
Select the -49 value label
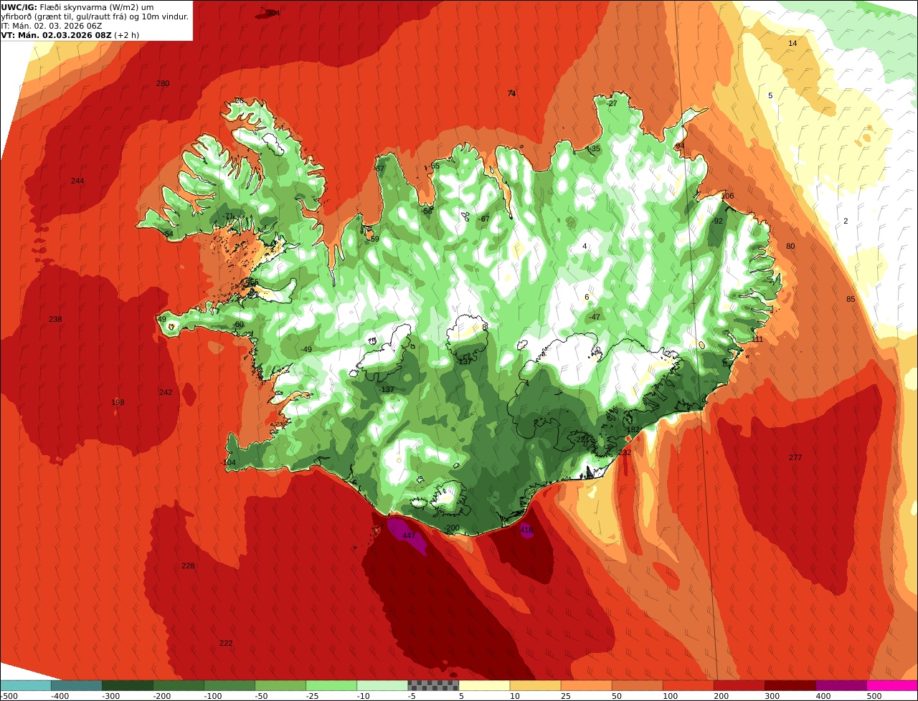point(306,349)
